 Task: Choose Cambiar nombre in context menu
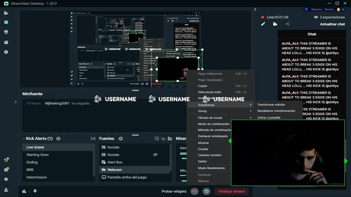pyautogui.click(x=209, y=155)
